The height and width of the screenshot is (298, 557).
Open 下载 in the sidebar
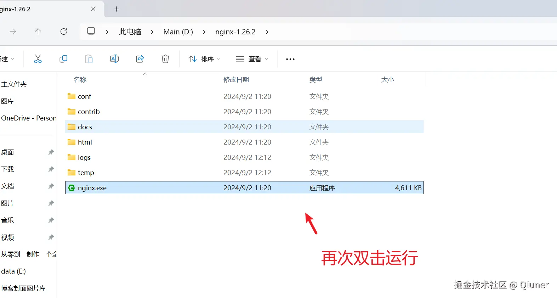(7, 169)
